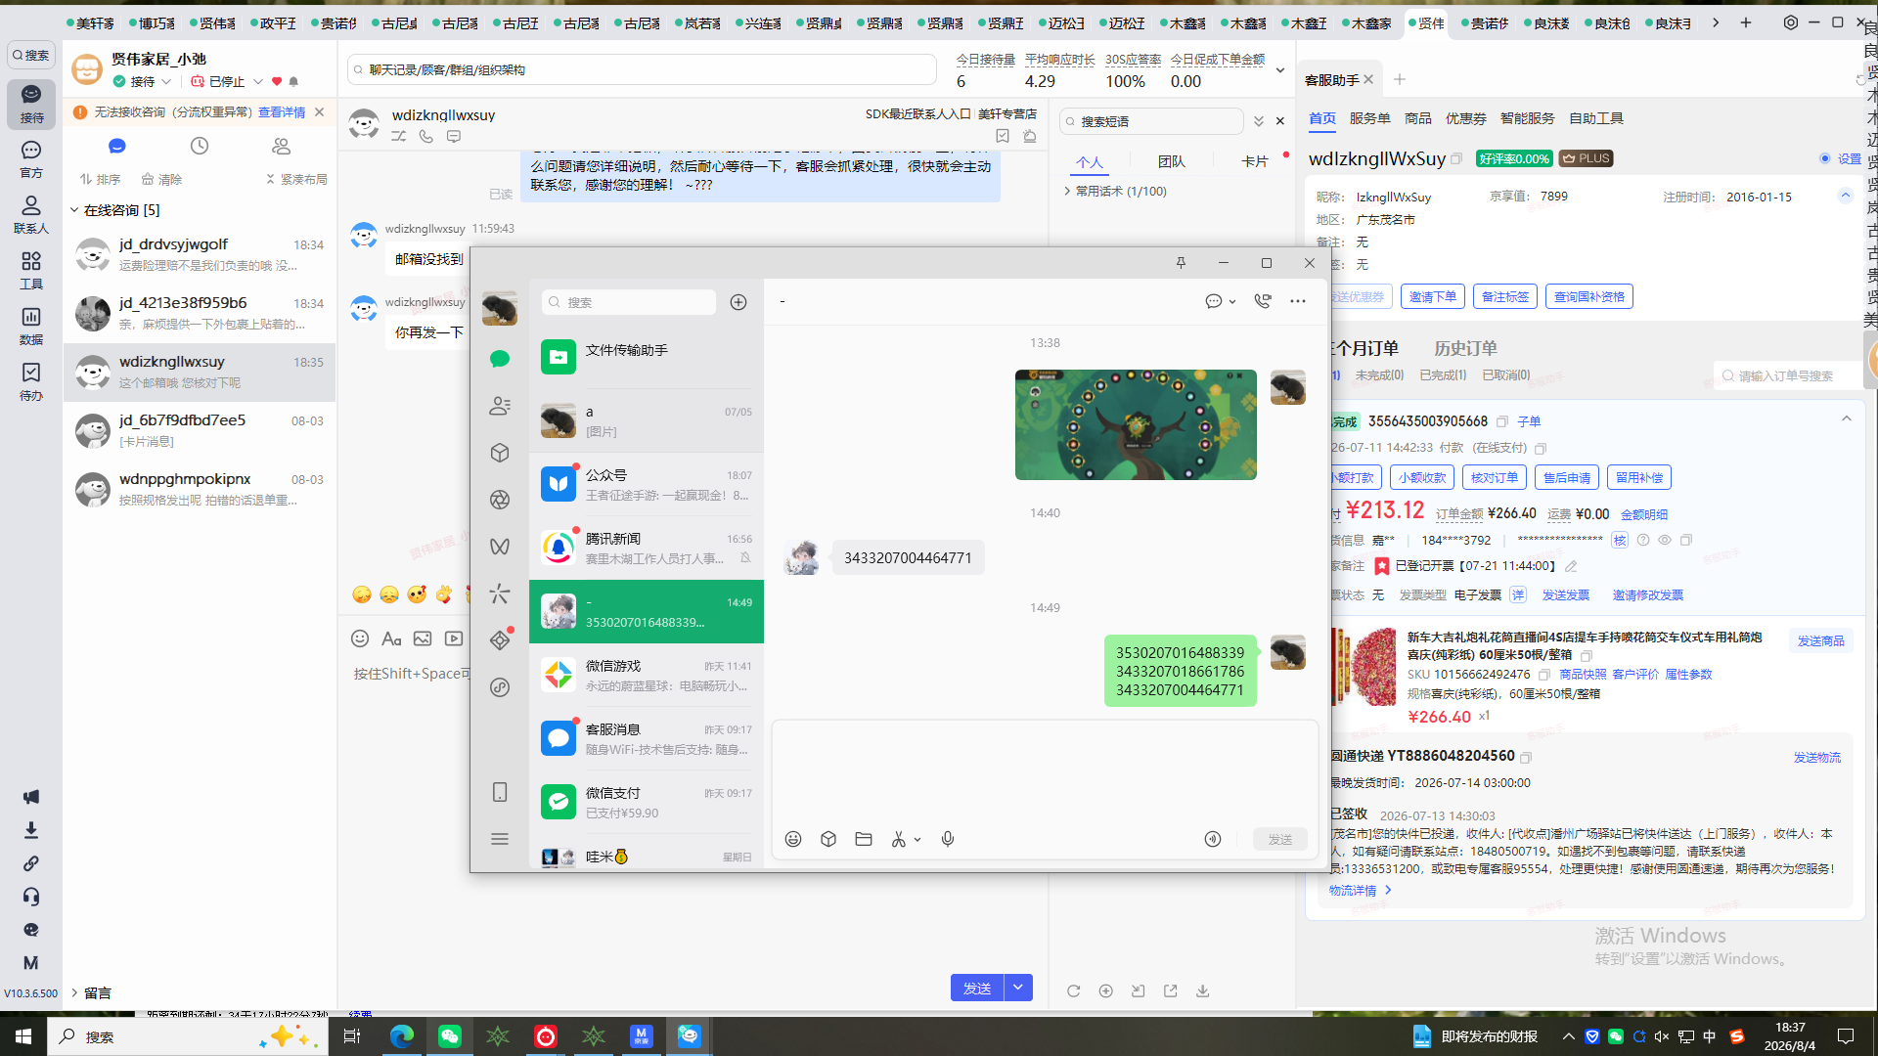Select the 团队 tab in quick phrases
Image resolution: width=1878 pixels, height=1056 pixels.
point(1171,161)
